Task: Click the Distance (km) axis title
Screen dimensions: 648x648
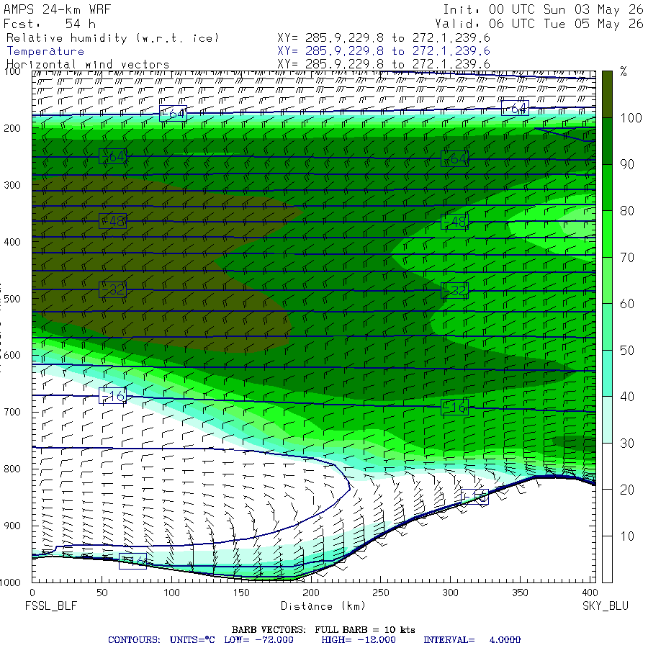Action: click(323, 606)
